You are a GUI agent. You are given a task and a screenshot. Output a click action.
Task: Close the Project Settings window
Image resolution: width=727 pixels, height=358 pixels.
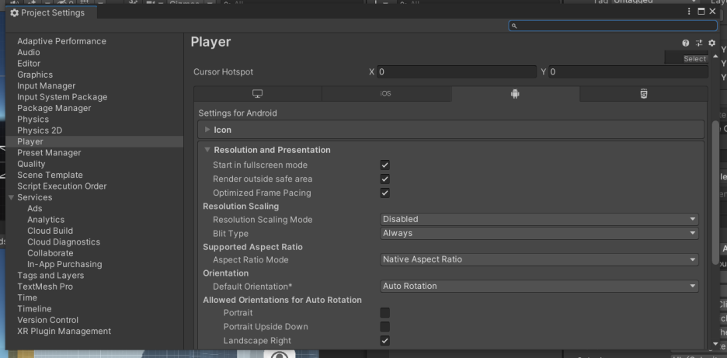point(712,12)
